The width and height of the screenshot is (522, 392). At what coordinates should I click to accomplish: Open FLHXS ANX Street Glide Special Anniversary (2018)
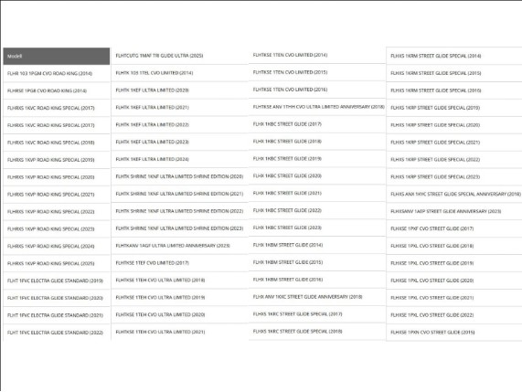(456, 195)
